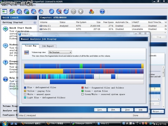
Task: Click the 73% Firefox taskbar button
Action: (58, 124)
